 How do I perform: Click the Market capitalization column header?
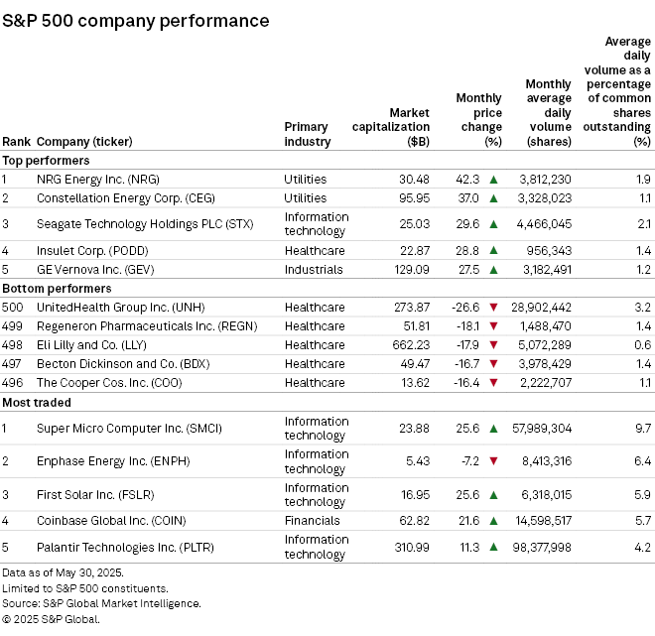tap(391, 127)
